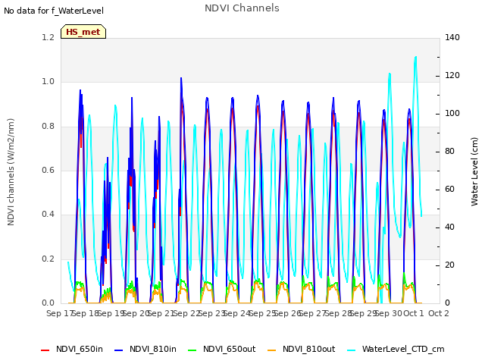
Task: Click the cyan WaterLevel_CTD_cm legend swatch
Action: [x=352, y=350]
